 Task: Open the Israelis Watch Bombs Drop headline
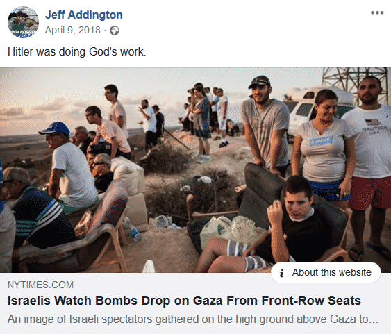click(x=184, y=301)
